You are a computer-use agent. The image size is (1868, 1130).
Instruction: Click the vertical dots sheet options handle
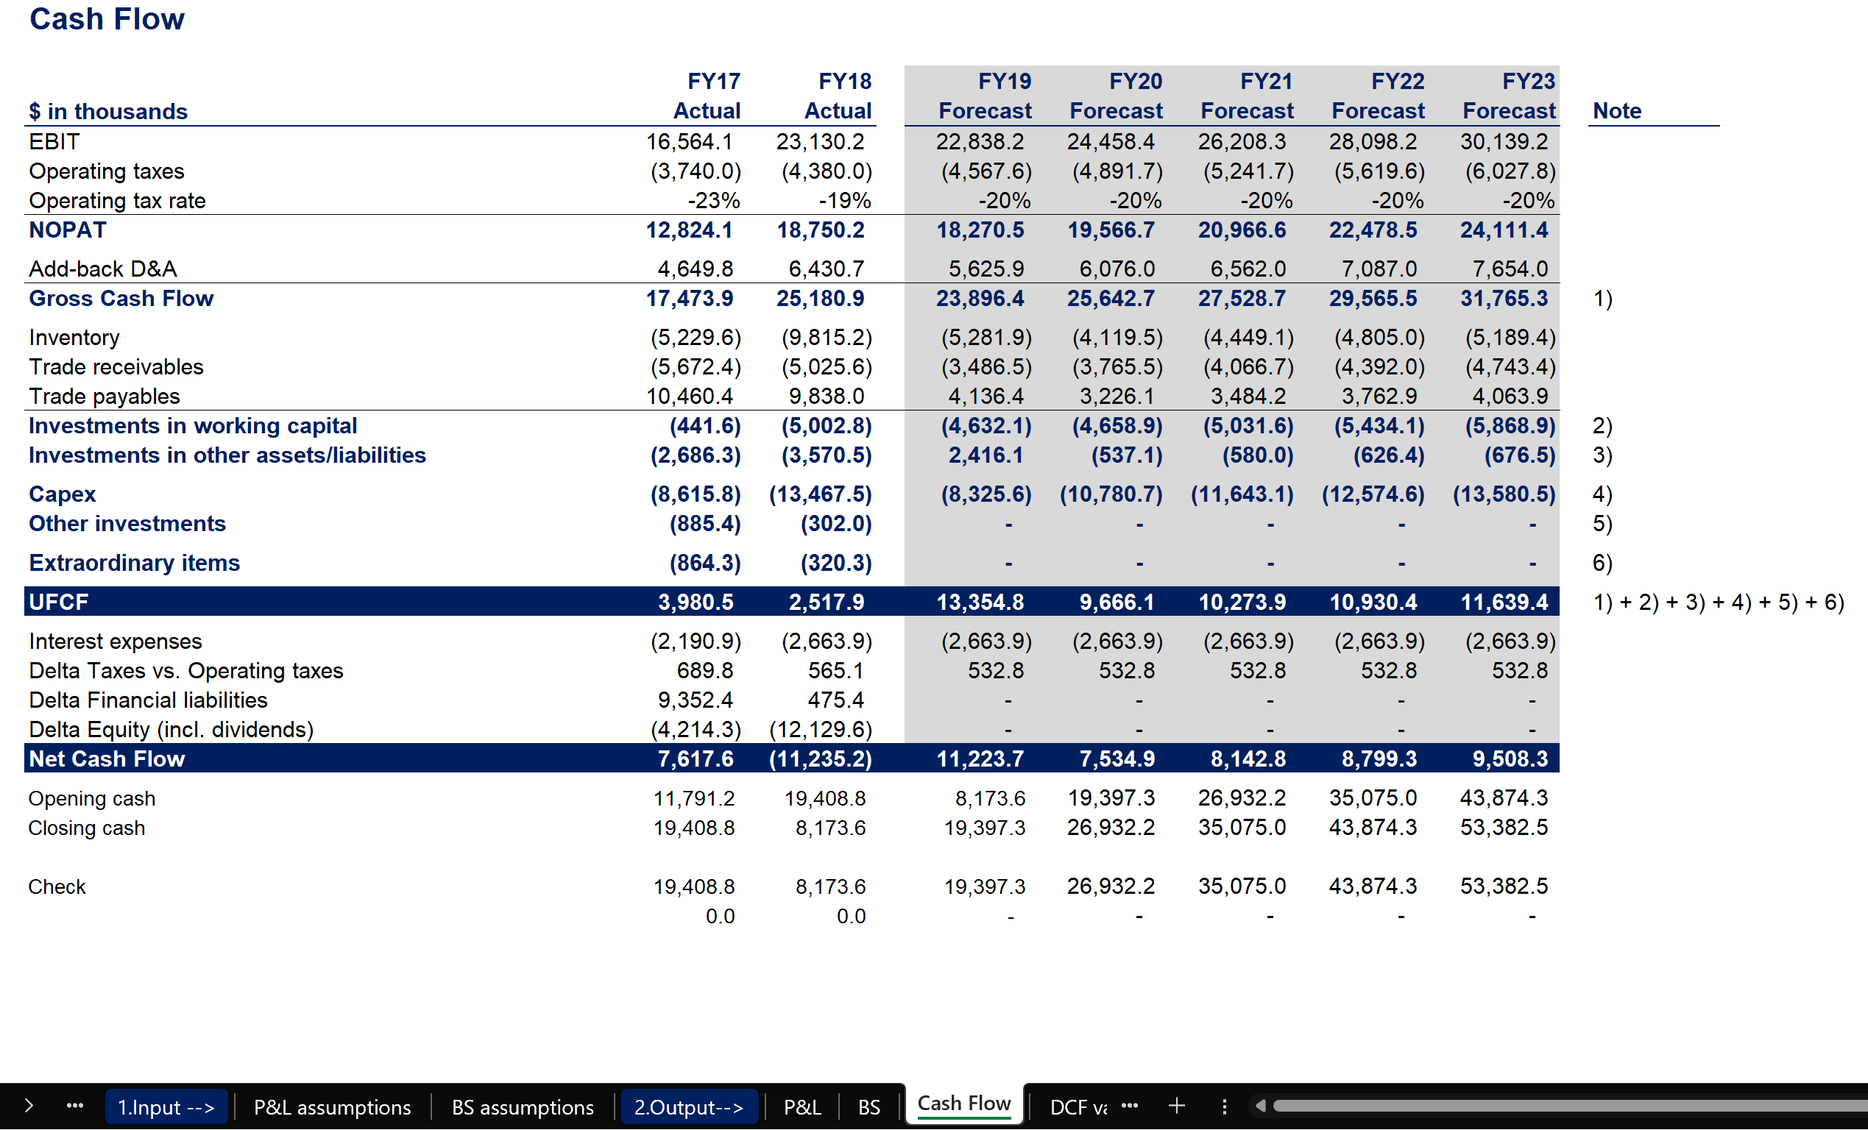pyautogui.click(x=1225, y=1107)
